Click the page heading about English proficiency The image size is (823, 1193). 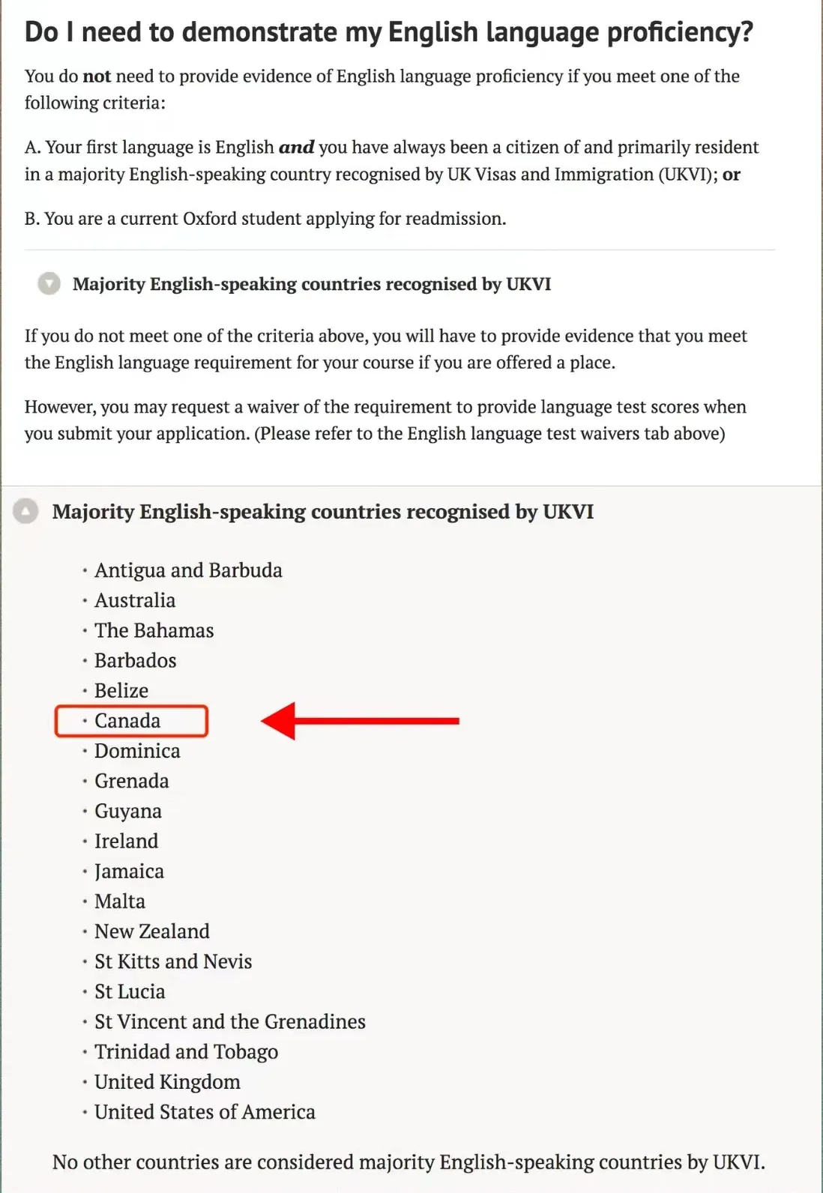click(x=388, y=32)
